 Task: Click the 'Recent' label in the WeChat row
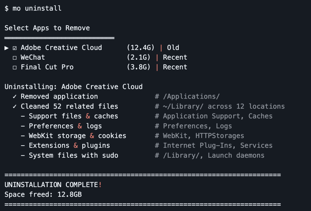[175, 57]
